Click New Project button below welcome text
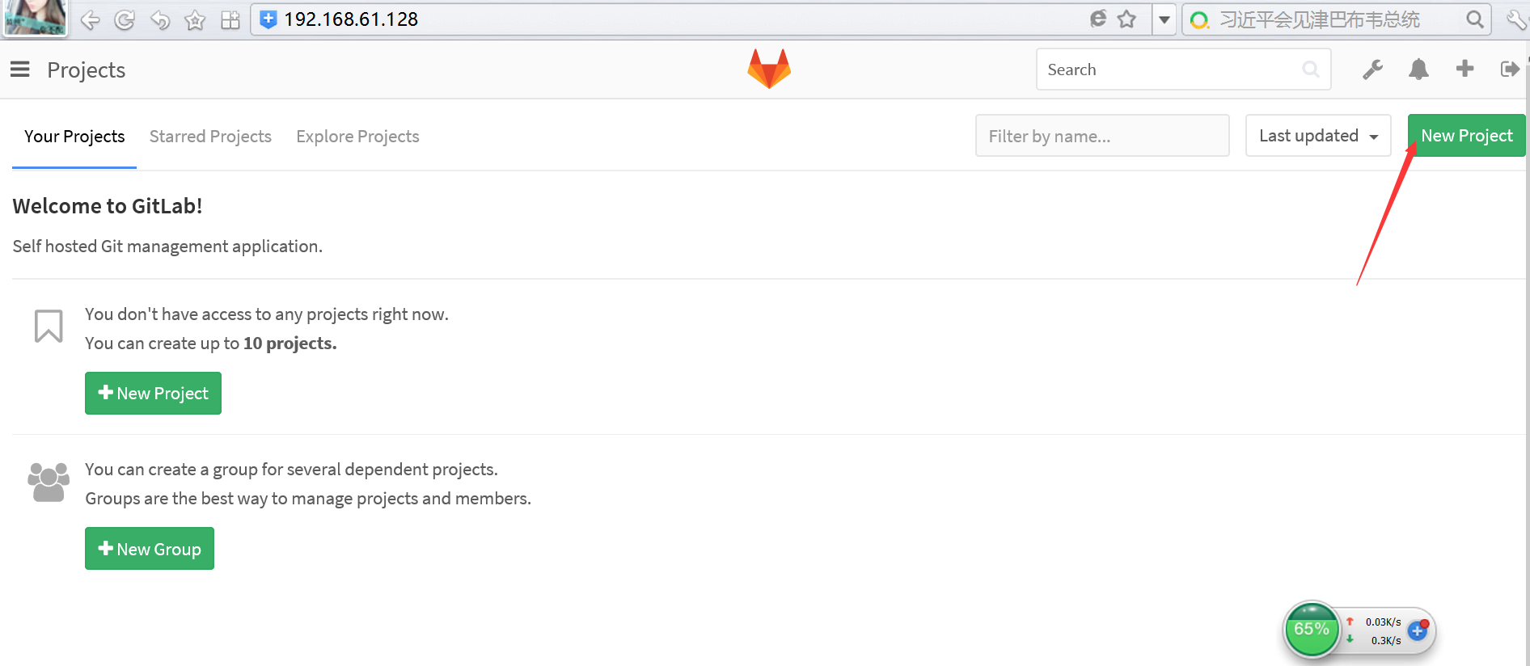The image size is (1530, 666). click(x=153, y=394)
